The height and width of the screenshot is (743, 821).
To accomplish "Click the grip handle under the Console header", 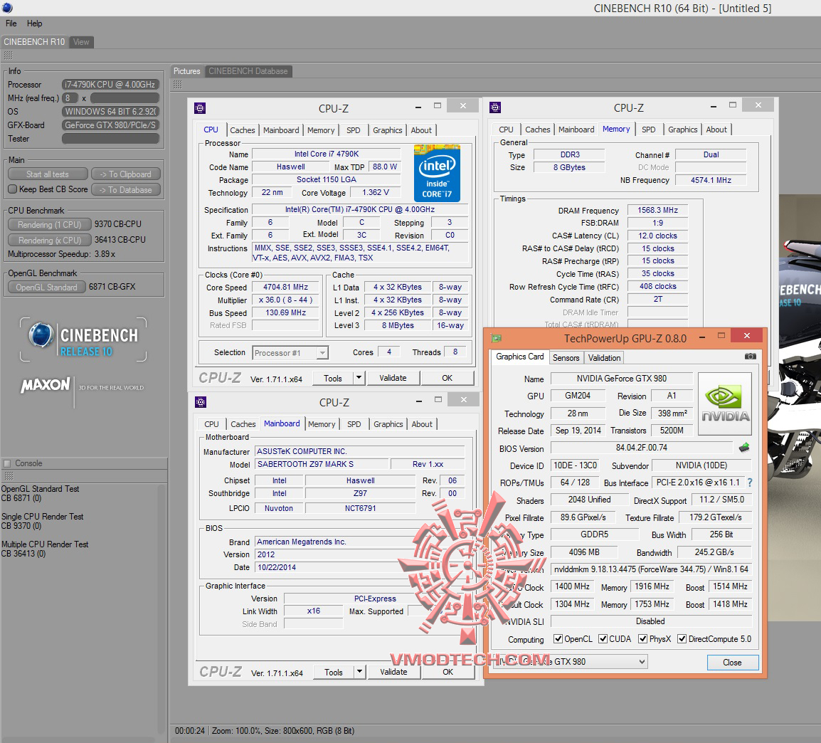I will (9, 476).
